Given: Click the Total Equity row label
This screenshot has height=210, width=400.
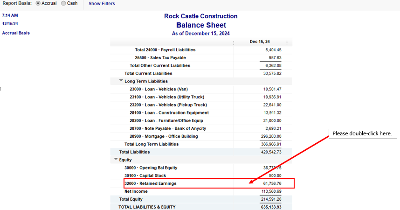Looking at the screenshot, I should click(131, 199).
